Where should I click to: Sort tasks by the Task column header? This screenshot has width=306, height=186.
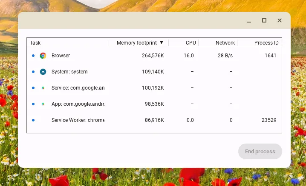pyautogui.click(x=35, y=43)
